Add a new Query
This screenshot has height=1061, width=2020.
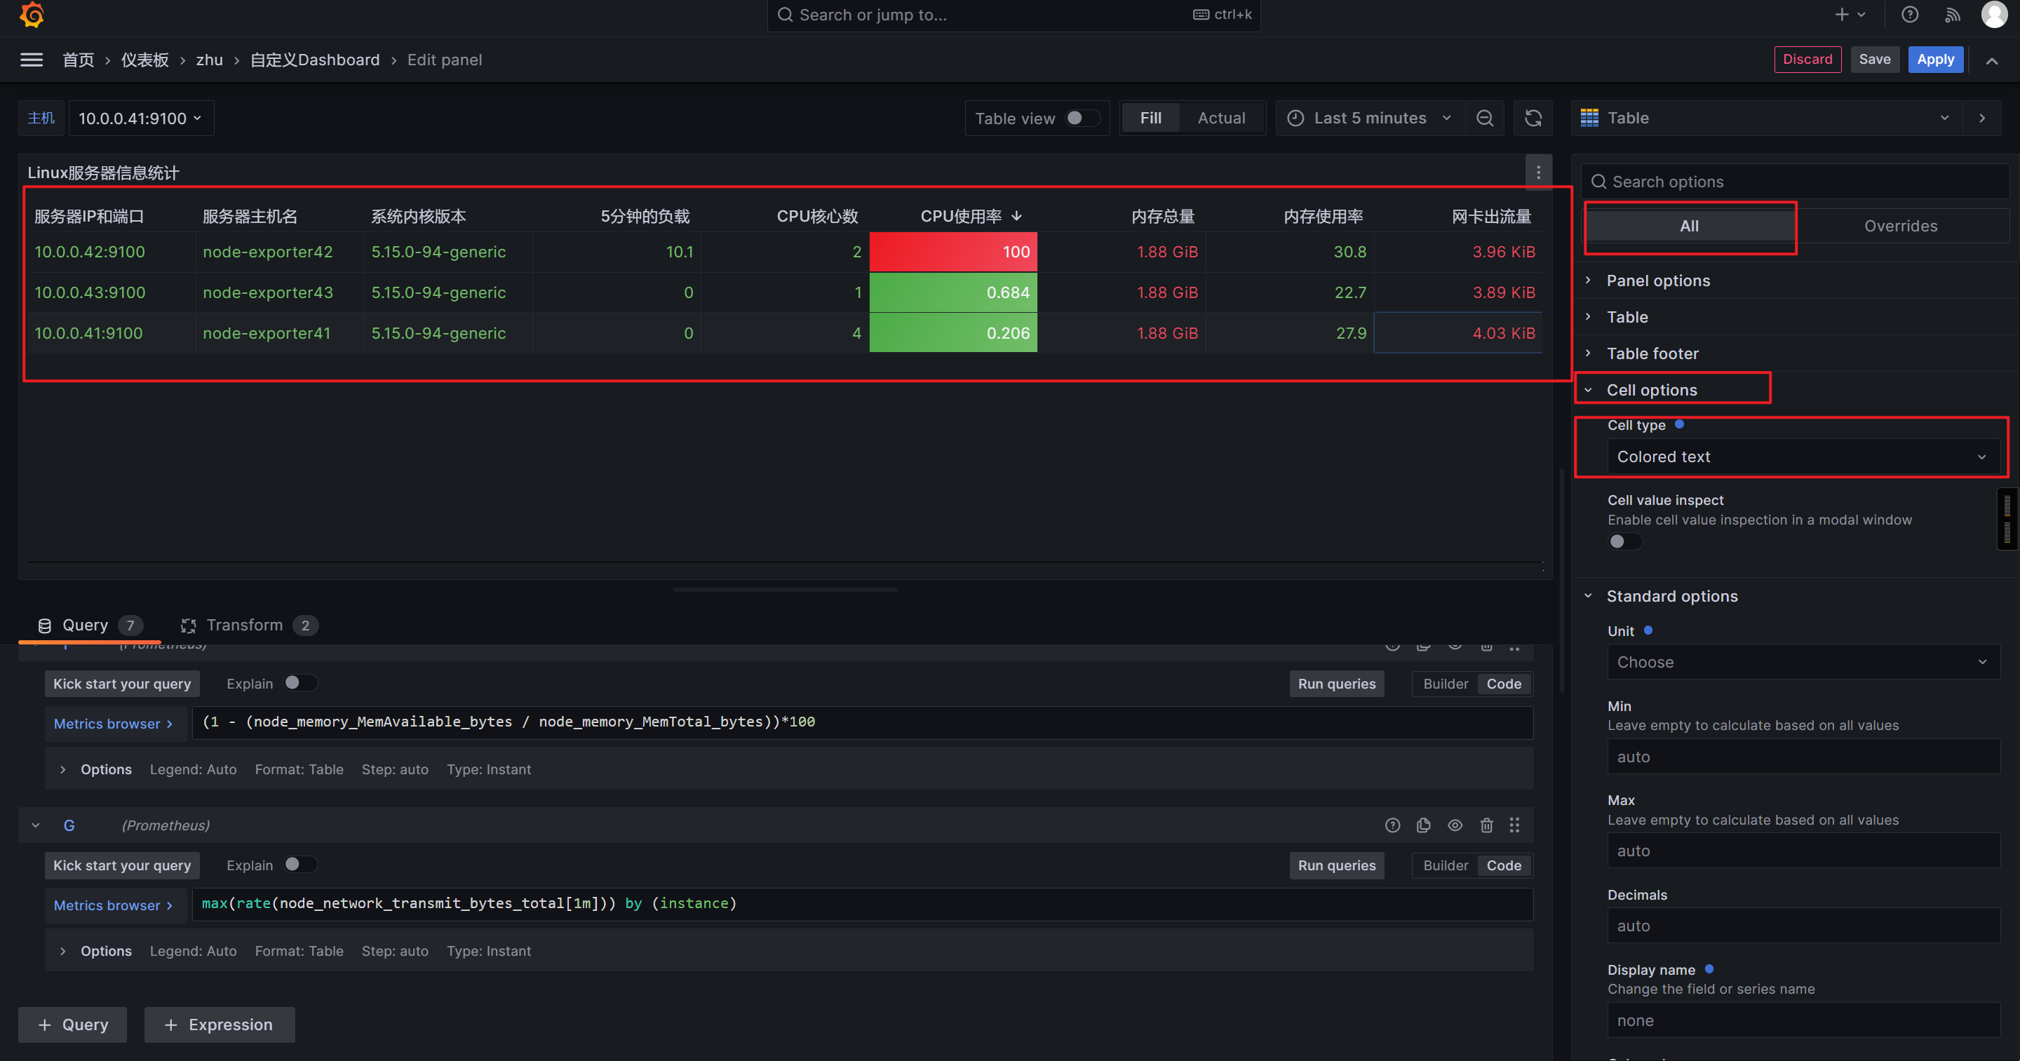73,1025
